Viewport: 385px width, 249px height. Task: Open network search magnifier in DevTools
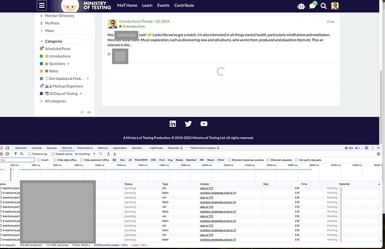coord(22,154)
